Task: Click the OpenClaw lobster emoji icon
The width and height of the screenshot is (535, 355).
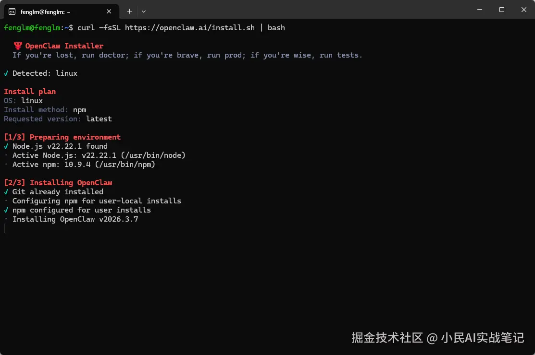Action: (18, 46)
